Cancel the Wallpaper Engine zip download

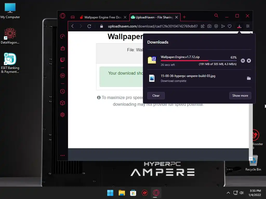[x=249, y=61]
